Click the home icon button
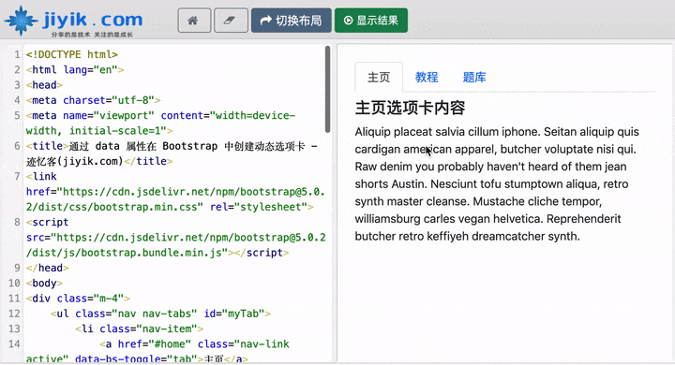Image resolution: width=675 pixels, height=365 pixels. click(194, 21)
